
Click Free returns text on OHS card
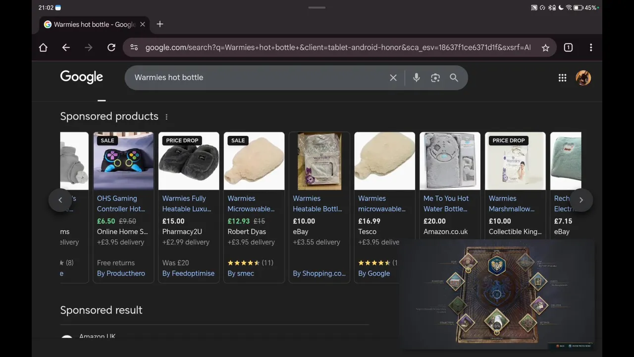coord(116,263)
